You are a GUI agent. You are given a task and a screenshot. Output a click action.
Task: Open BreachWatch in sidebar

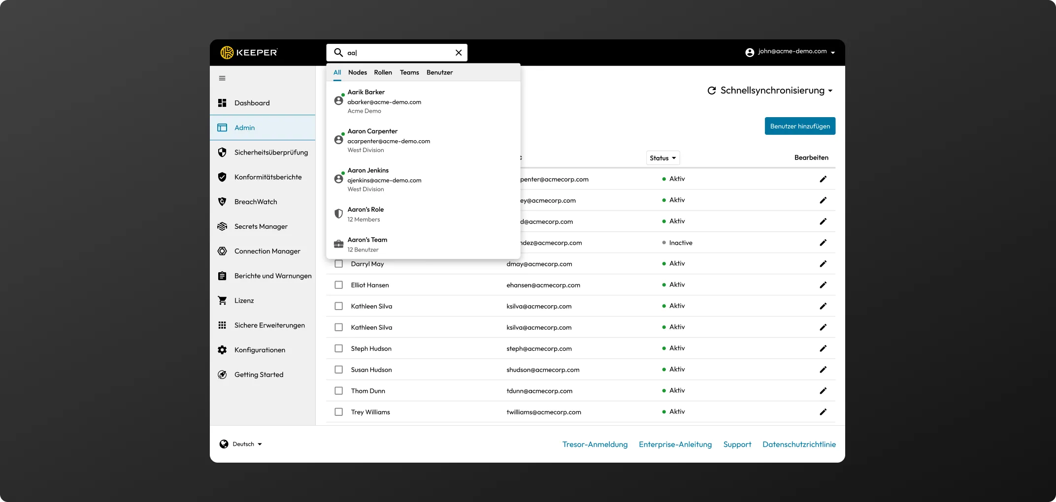[x=263, y=202]
